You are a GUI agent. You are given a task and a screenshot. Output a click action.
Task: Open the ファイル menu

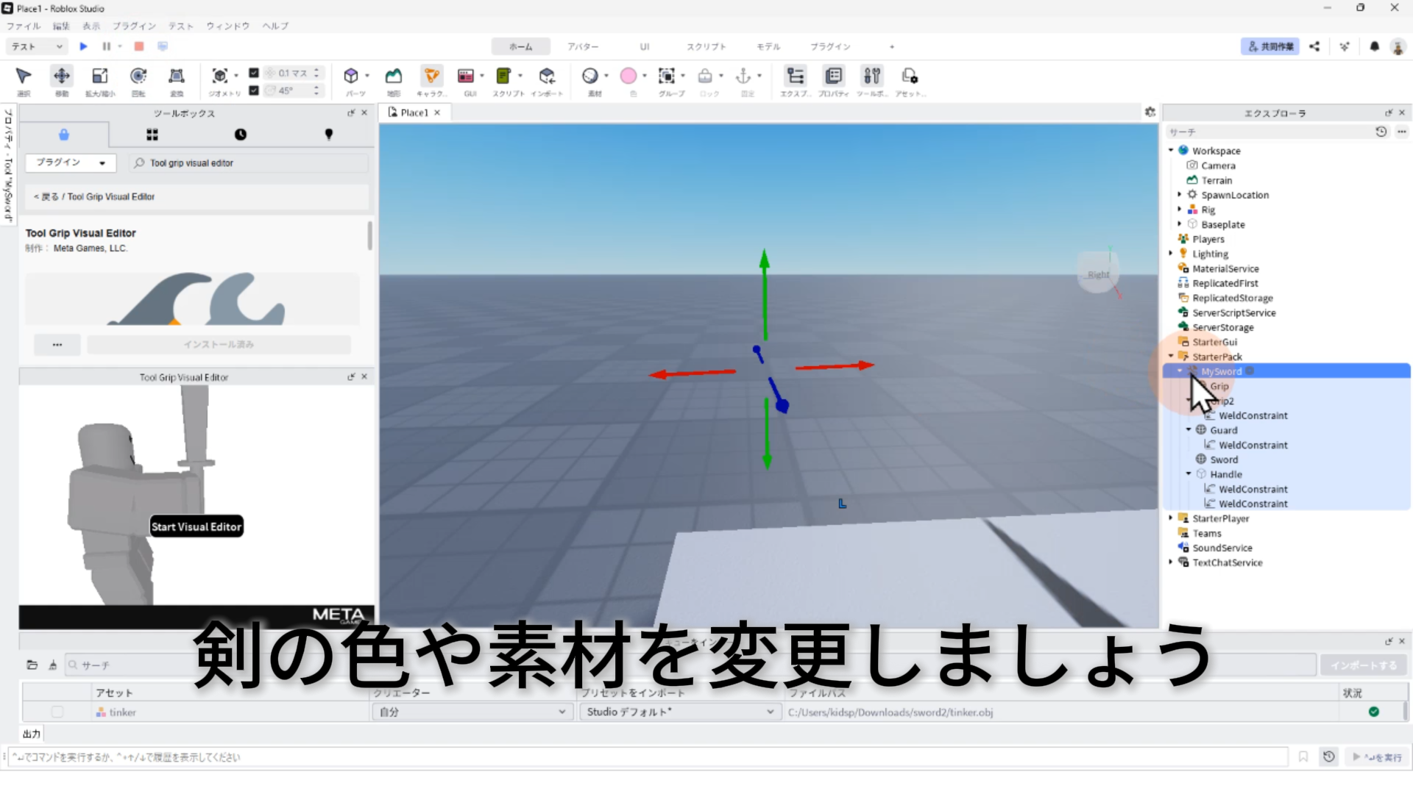[24, 26]
